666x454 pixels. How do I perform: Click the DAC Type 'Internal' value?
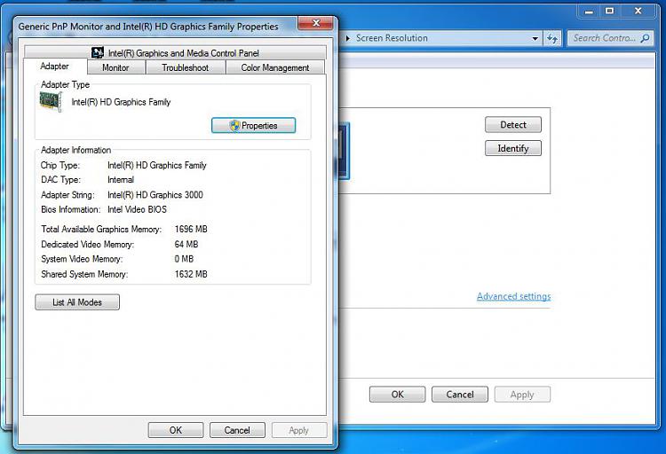click(121, 180)
